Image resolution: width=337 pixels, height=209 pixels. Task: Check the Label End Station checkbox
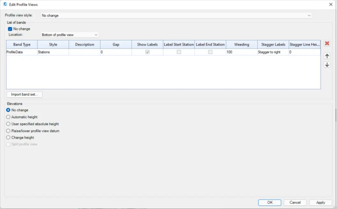(x=210, y=52)
